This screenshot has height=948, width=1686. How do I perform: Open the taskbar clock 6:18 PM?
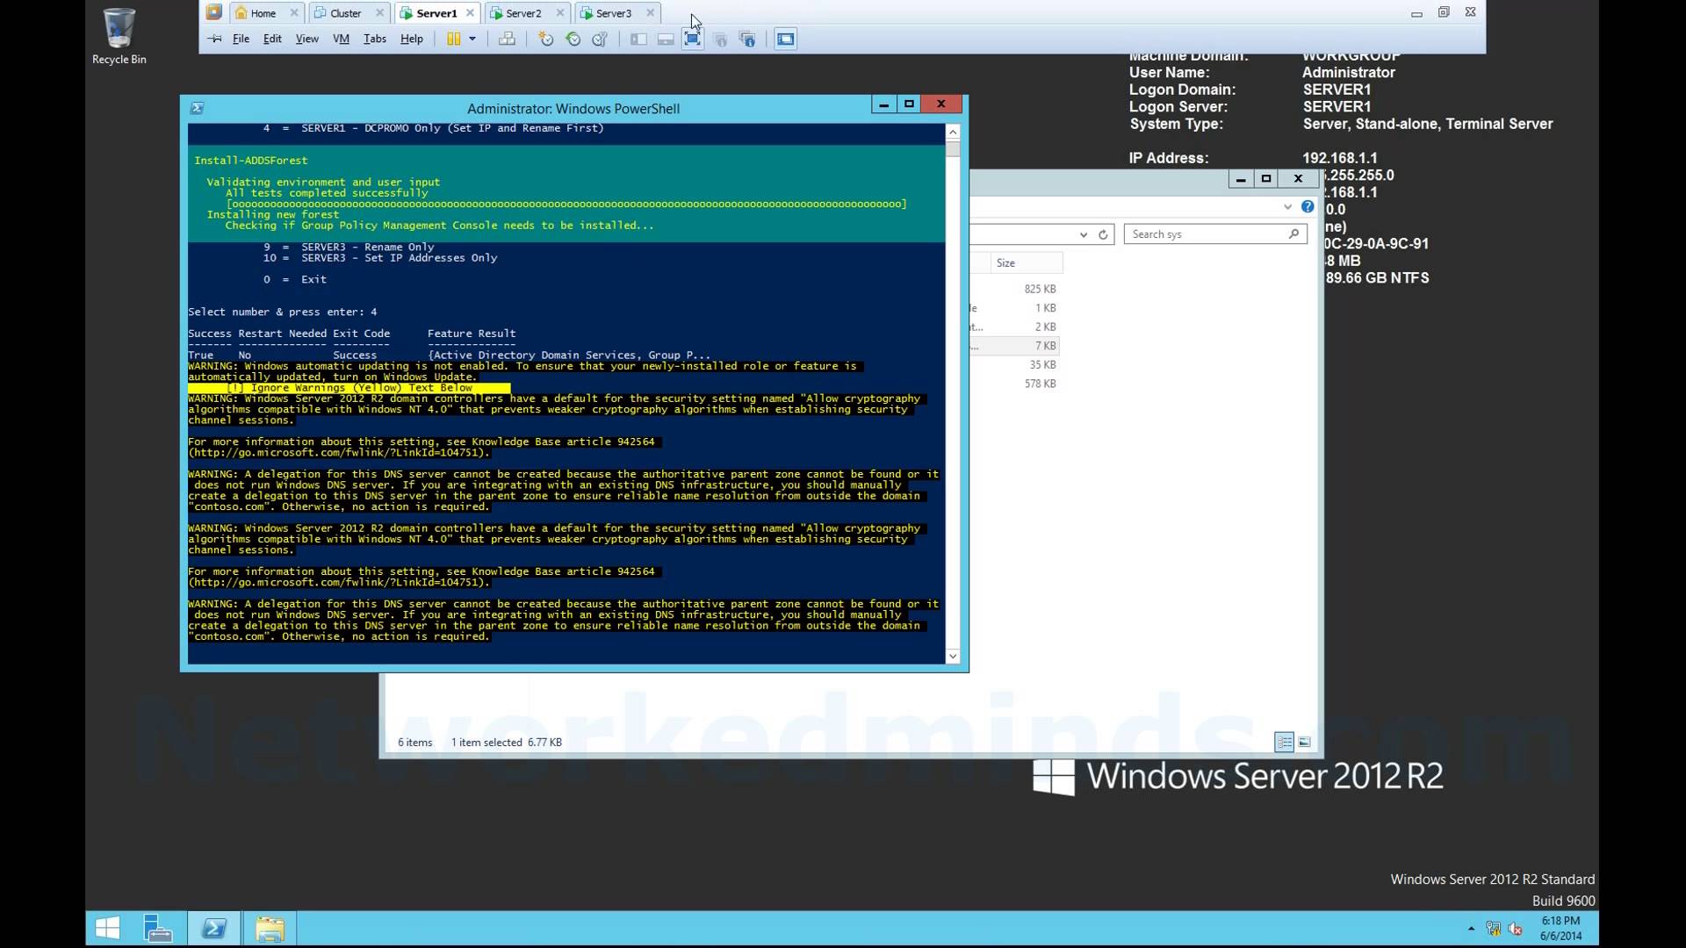click(x=1560, y=929)
